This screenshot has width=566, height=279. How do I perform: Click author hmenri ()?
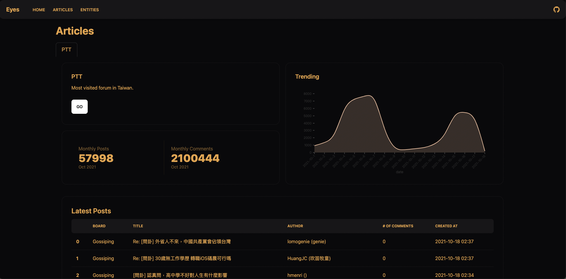point(297,275)
